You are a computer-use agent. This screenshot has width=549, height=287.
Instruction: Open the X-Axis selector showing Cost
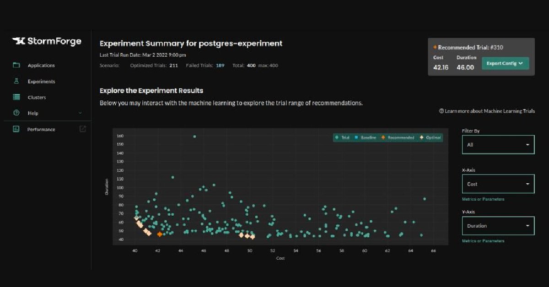[x=498, y=184]
